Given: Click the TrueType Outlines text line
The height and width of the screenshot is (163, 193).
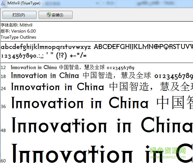Looking at the screenshot, I should click(x=18, y=37).
